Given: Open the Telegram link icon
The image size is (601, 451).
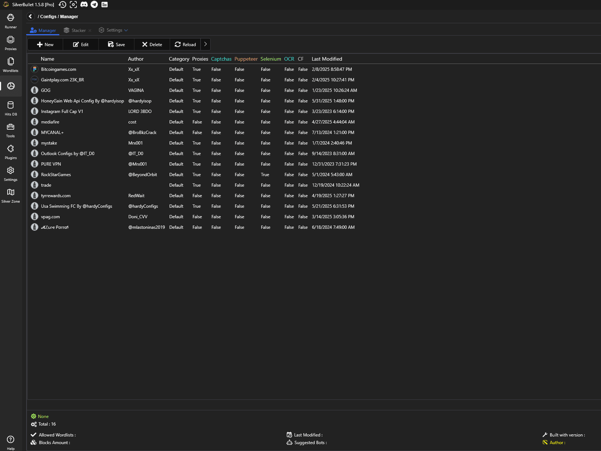Looking at the screenshot, I should pos(94,4).
